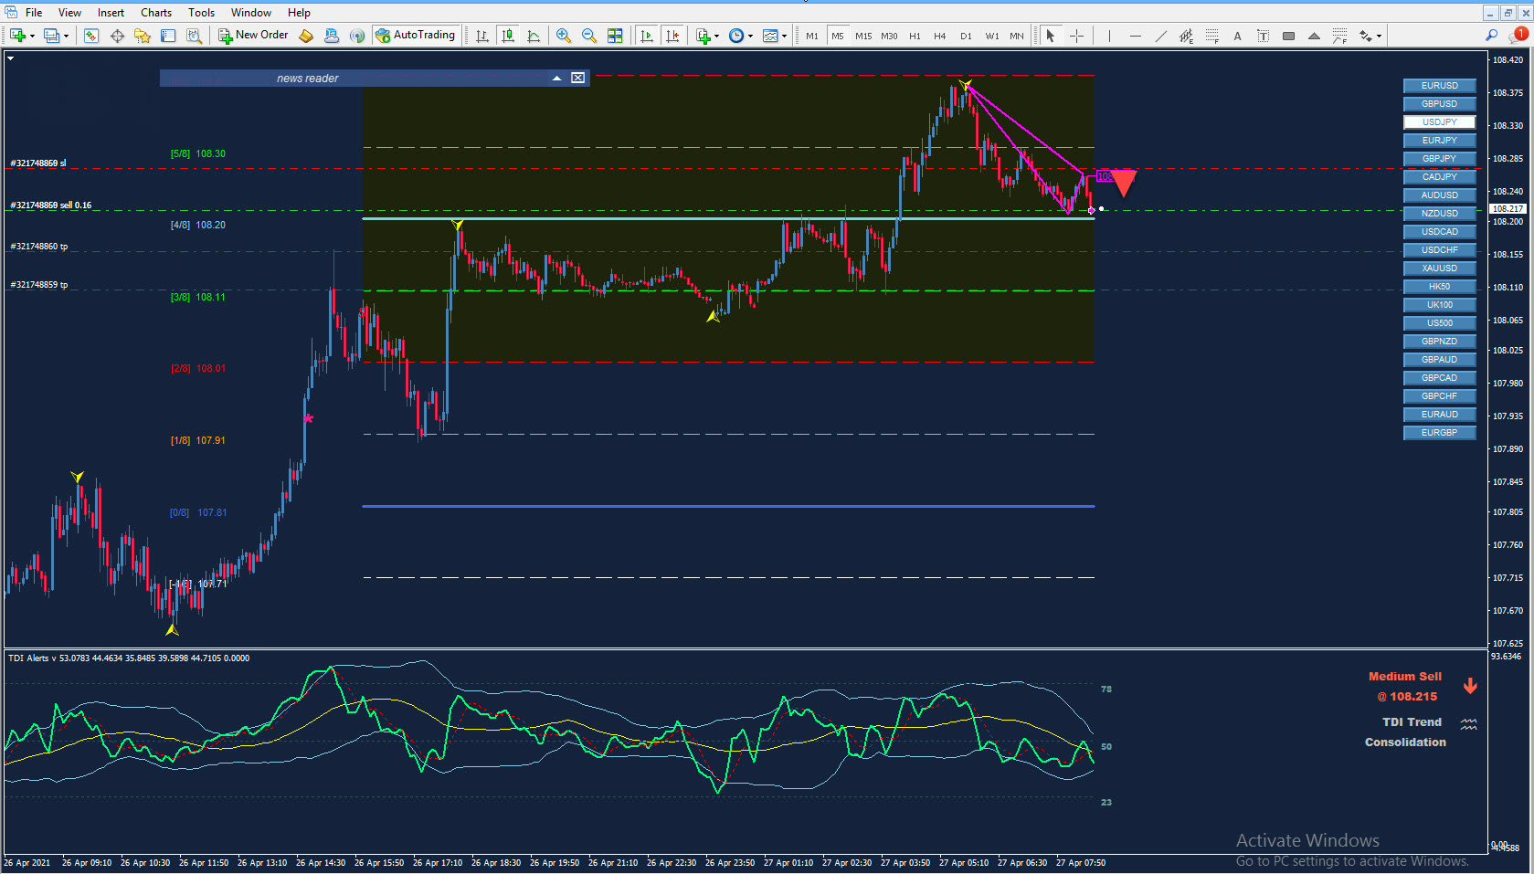Expand the Profiles dropdown arrow
This screenshot has width=1534, height=874.
66,37
